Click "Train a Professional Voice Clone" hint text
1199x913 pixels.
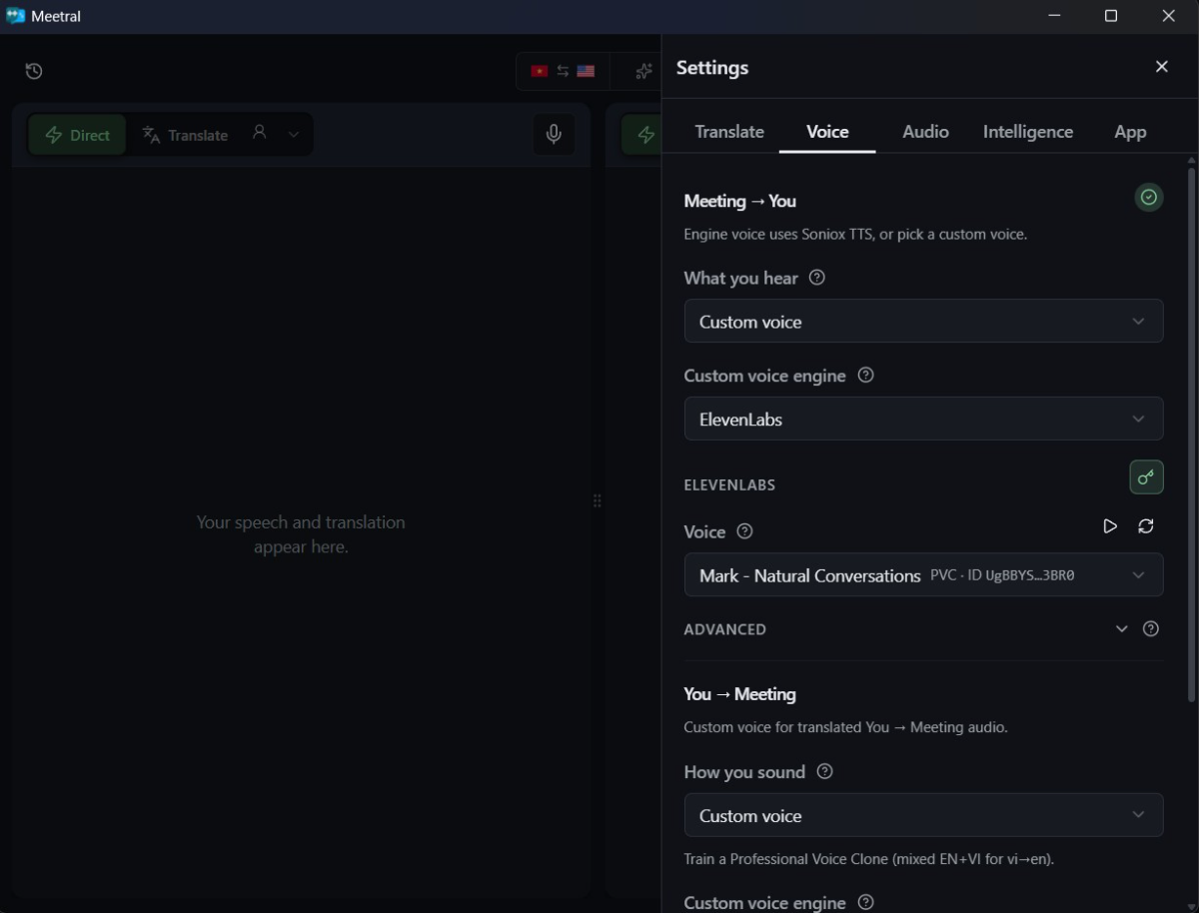point(869,859)
